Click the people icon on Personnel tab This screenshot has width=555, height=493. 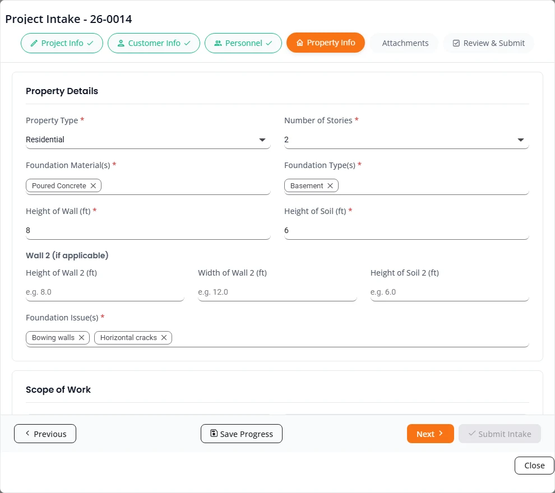point(218,43)
